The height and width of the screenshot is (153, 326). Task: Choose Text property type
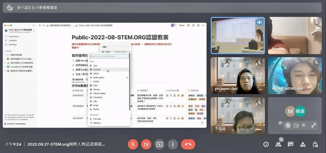click(x=109, y=66)
